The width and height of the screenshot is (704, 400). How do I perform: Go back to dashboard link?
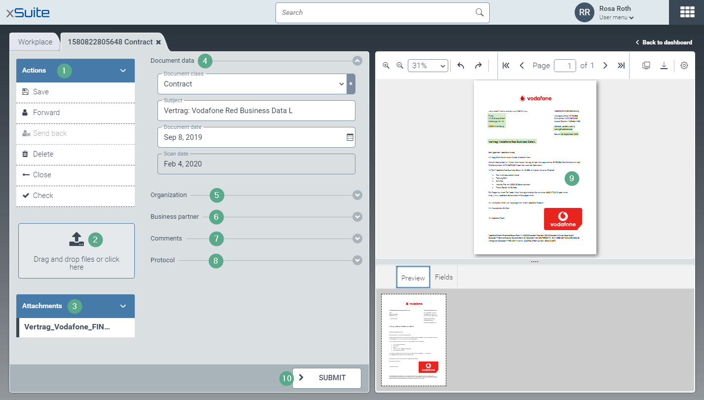click(664, 42)
